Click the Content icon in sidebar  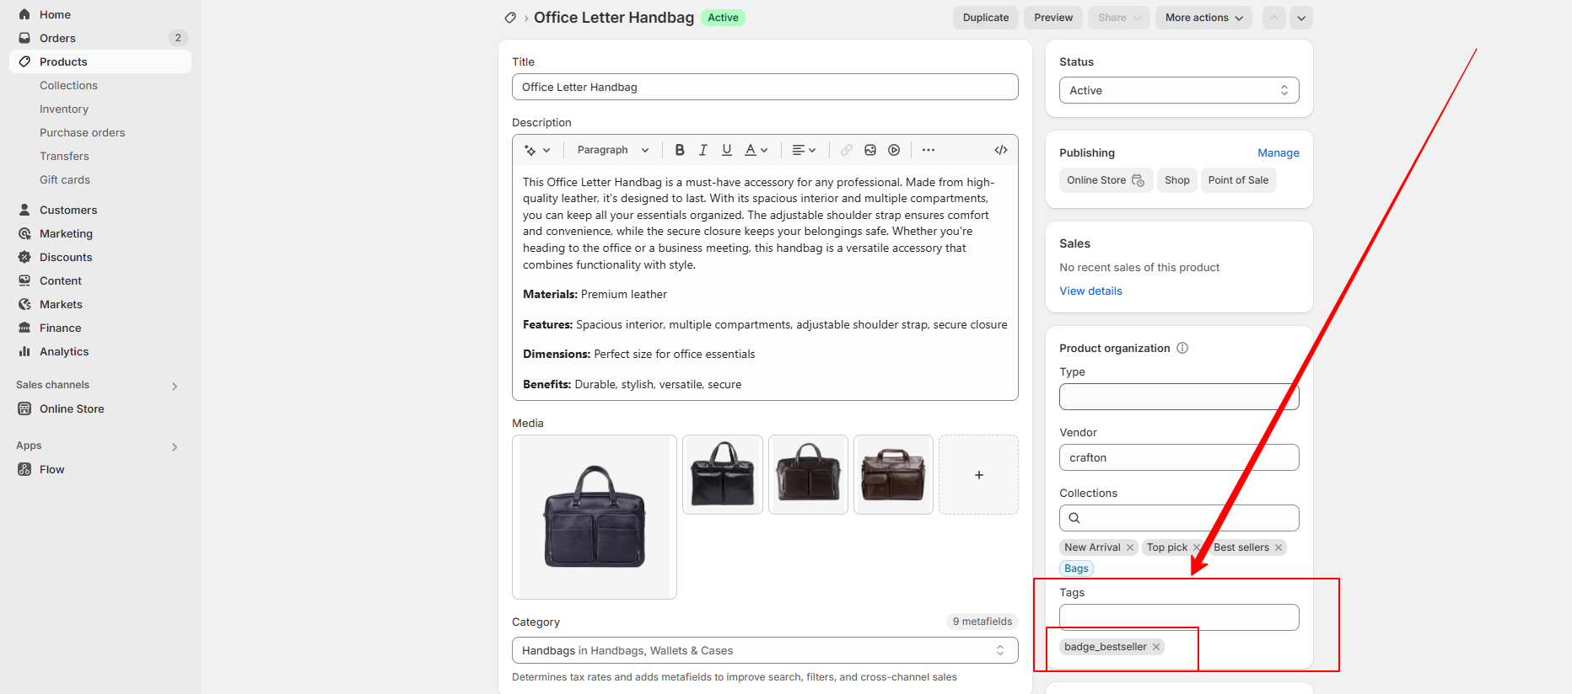pyautogui.click(x=24, y=280)
